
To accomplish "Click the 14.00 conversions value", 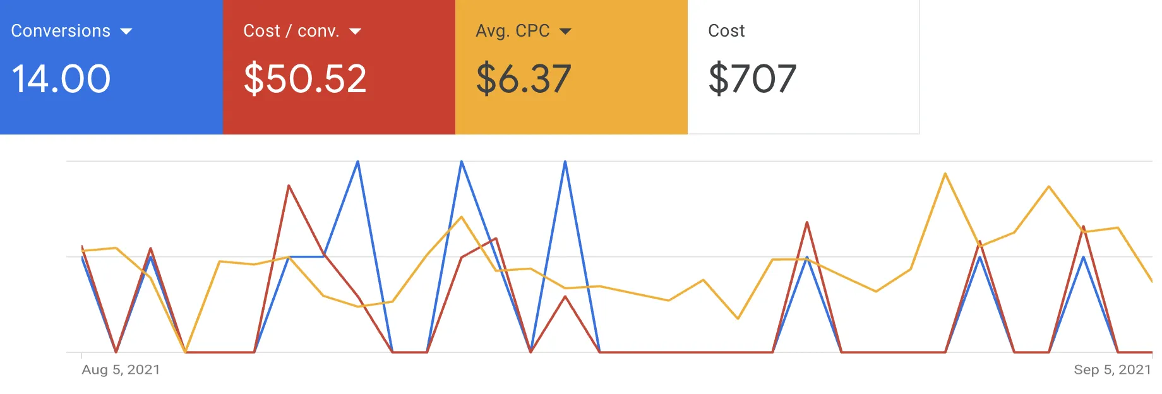I will click(61, 79).
